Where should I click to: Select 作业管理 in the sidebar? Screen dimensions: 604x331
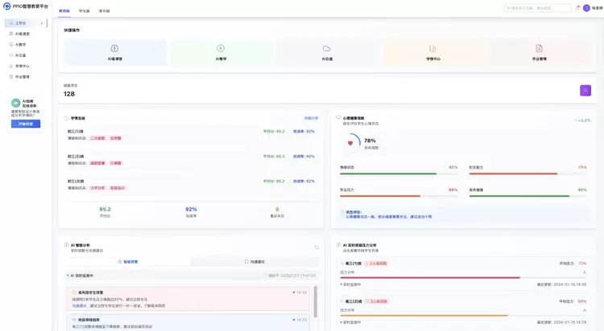23,77
